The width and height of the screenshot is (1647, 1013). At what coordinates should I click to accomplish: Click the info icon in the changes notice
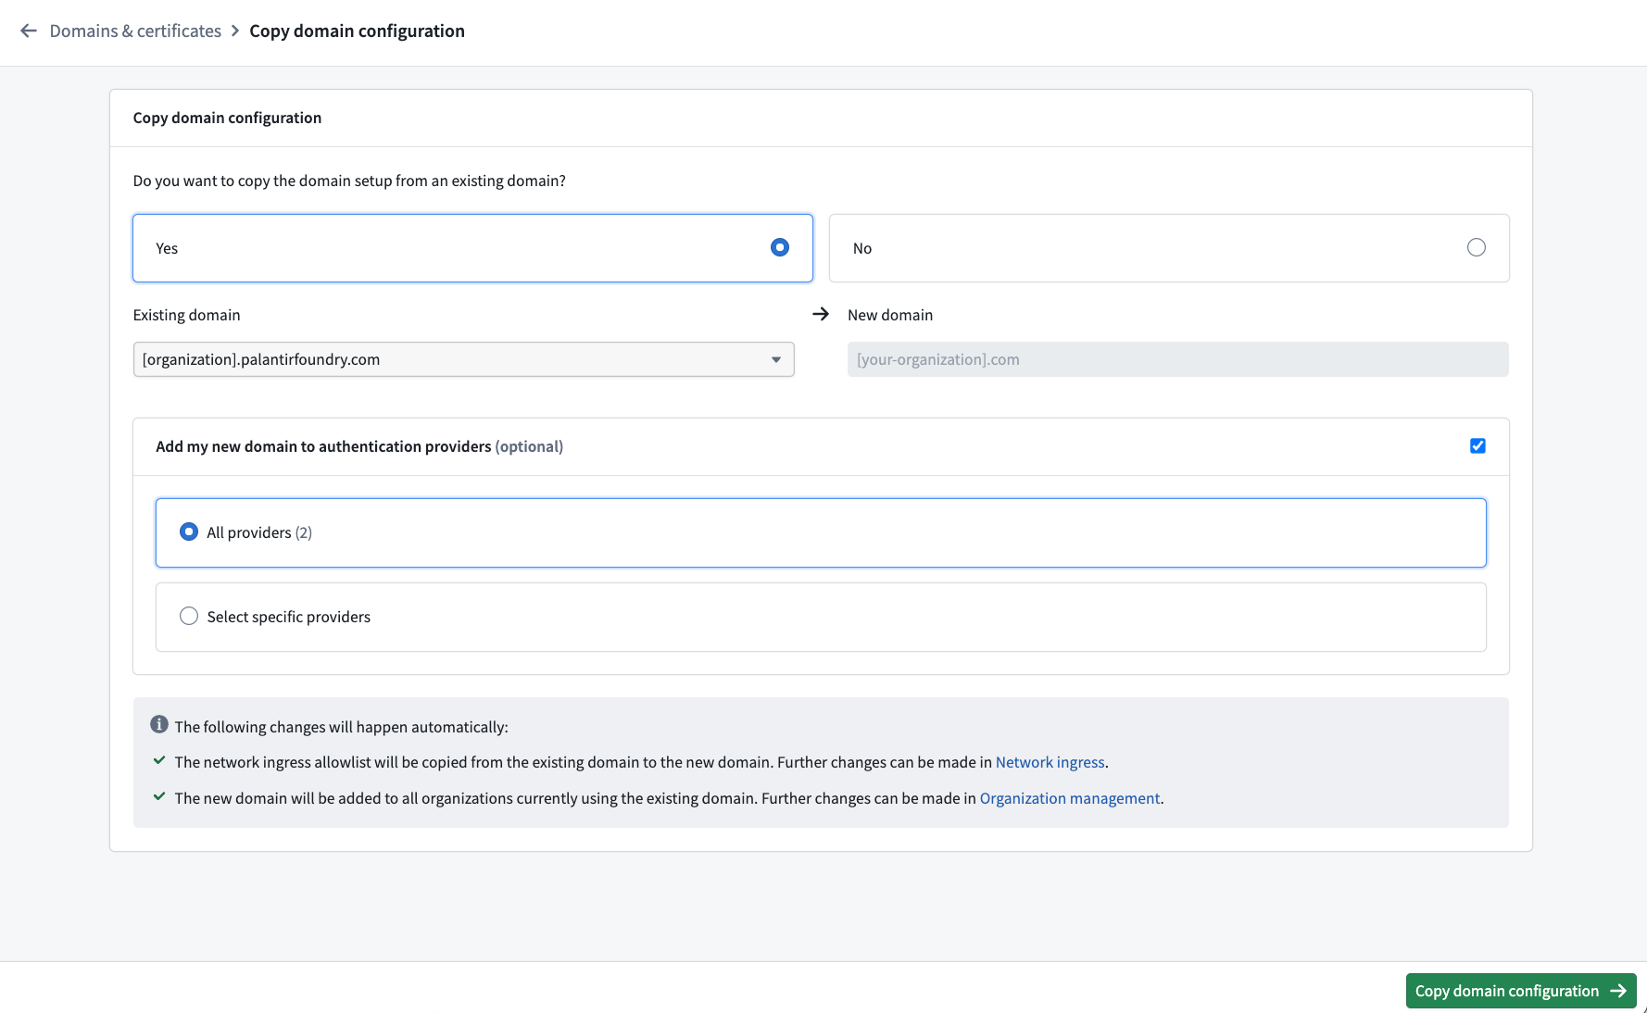pos(159,724)
